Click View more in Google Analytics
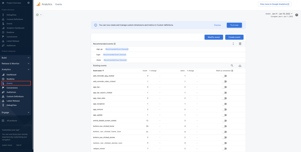Screen dimensions: 301x152 [x=275, y=4]
